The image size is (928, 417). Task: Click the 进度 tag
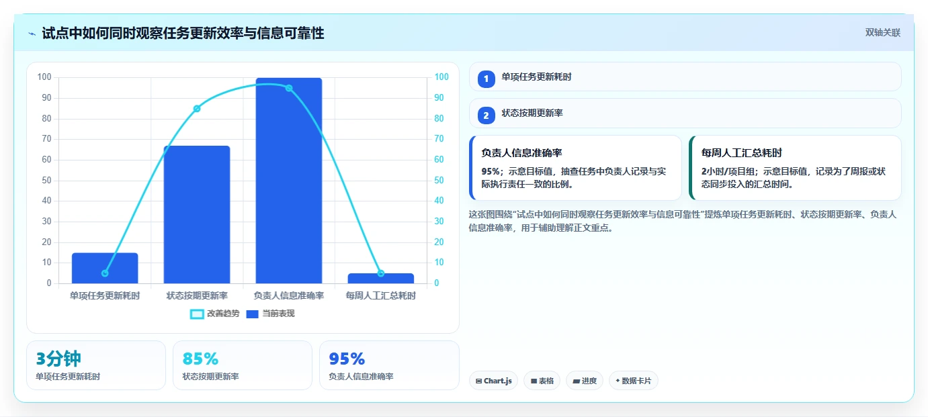pyautogui.click(x=585, y=381)
